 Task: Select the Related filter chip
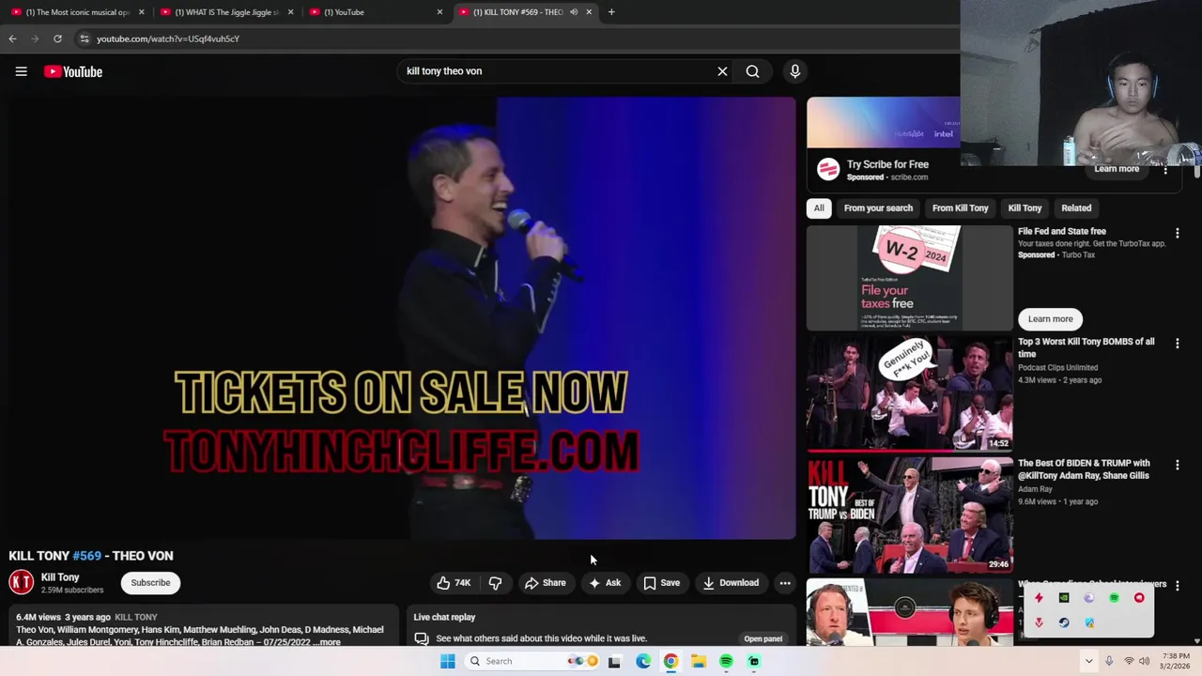tap(1076, 208)
